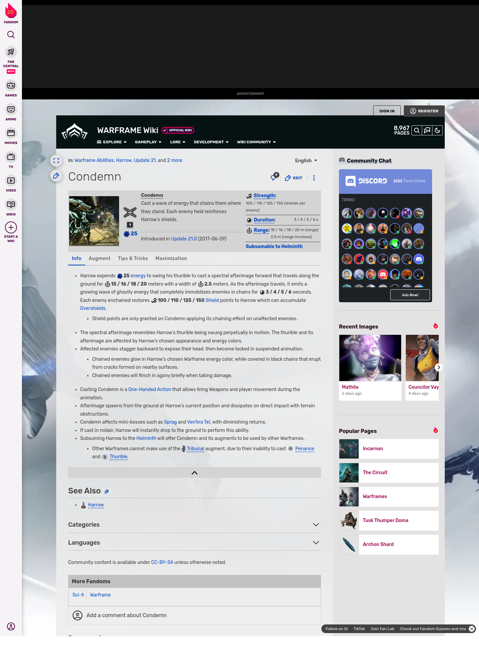Screen dimensions: 479x665
Task: Open Fan Central rocket icon
Action: coord(11,52)
